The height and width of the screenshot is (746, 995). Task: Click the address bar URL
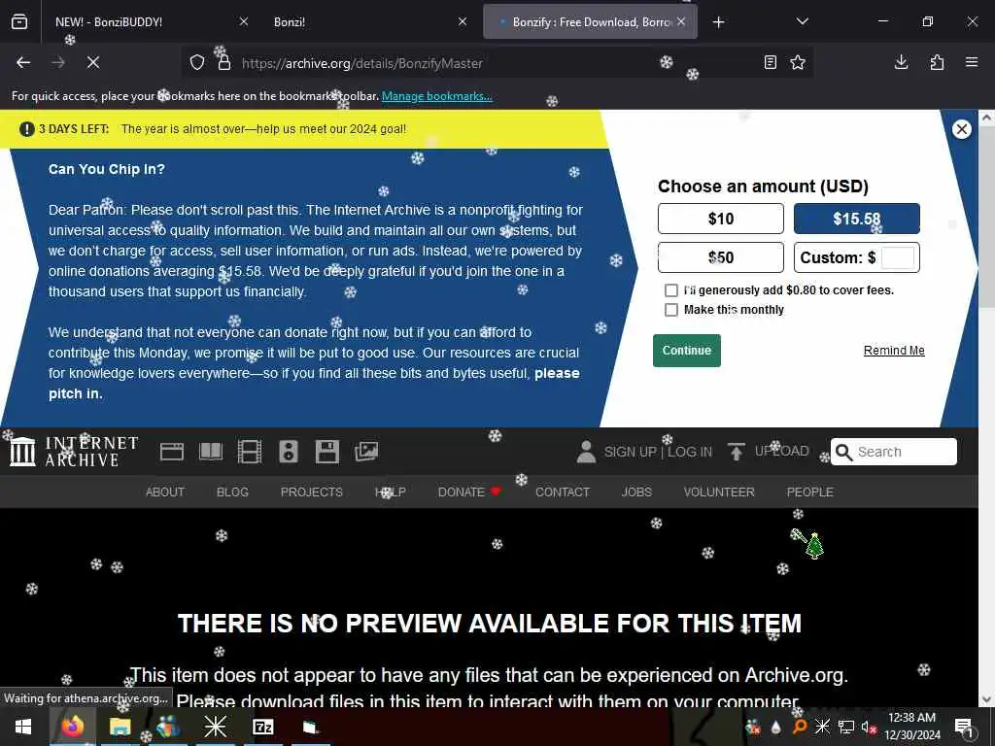point(362,63)
